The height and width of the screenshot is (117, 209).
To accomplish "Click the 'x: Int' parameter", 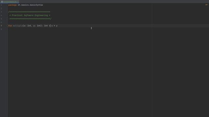I will click(x=27, y=26).
